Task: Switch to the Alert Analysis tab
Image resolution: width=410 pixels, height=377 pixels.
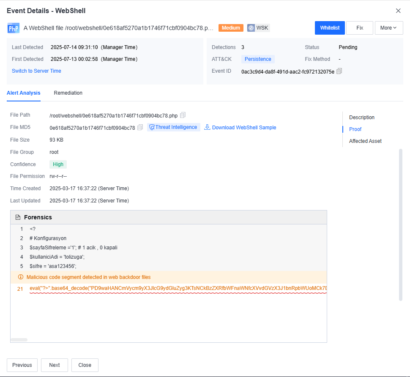Action: [24, 93]
